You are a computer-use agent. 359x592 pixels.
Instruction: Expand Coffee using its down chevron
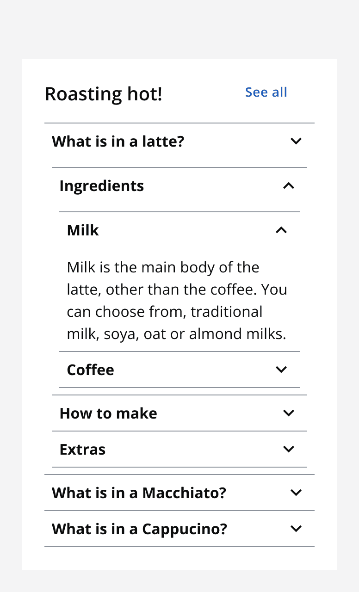click(x=281, y=370)
